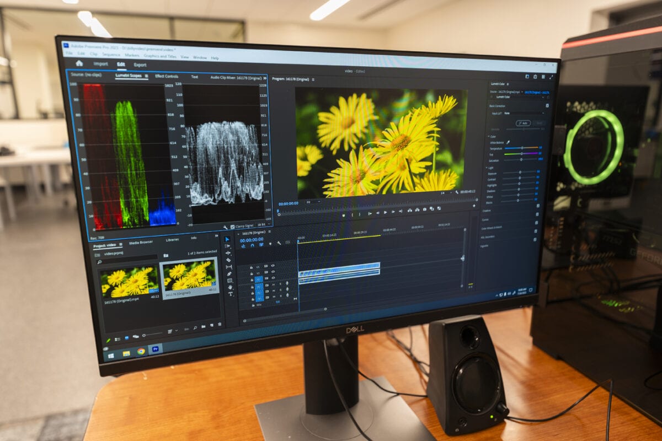Switch Project panel to icon view
662x441 pixels.
tap(127, 338)
